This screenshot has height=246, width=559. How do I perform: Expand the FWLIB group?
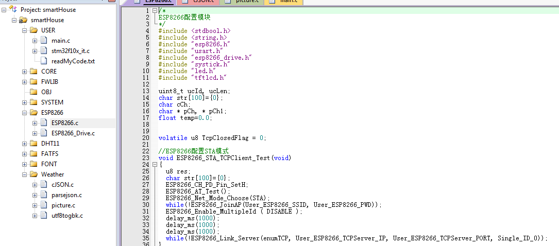[x=25, y=82]
